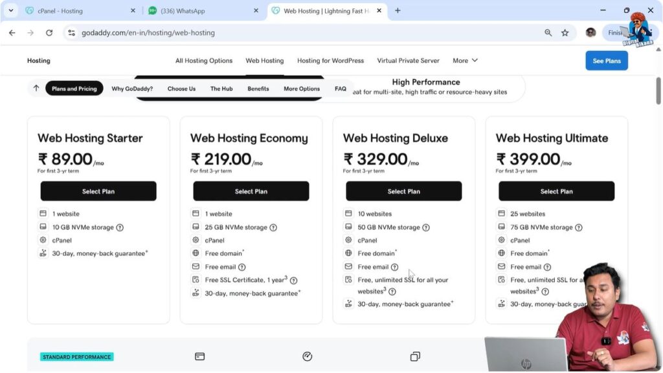
Task: Click the ₹ 219.00 Economy price
Action: coord(226,160)
